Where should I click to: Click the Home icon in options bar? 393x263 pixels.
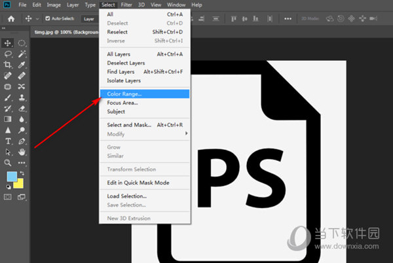click(11, 18)
